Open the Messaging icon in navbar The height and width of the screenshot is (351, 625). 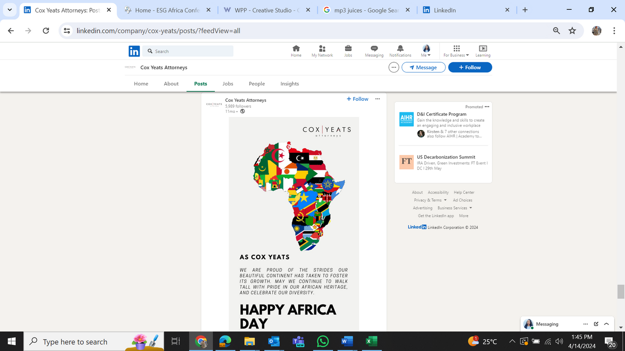point(374,51)
